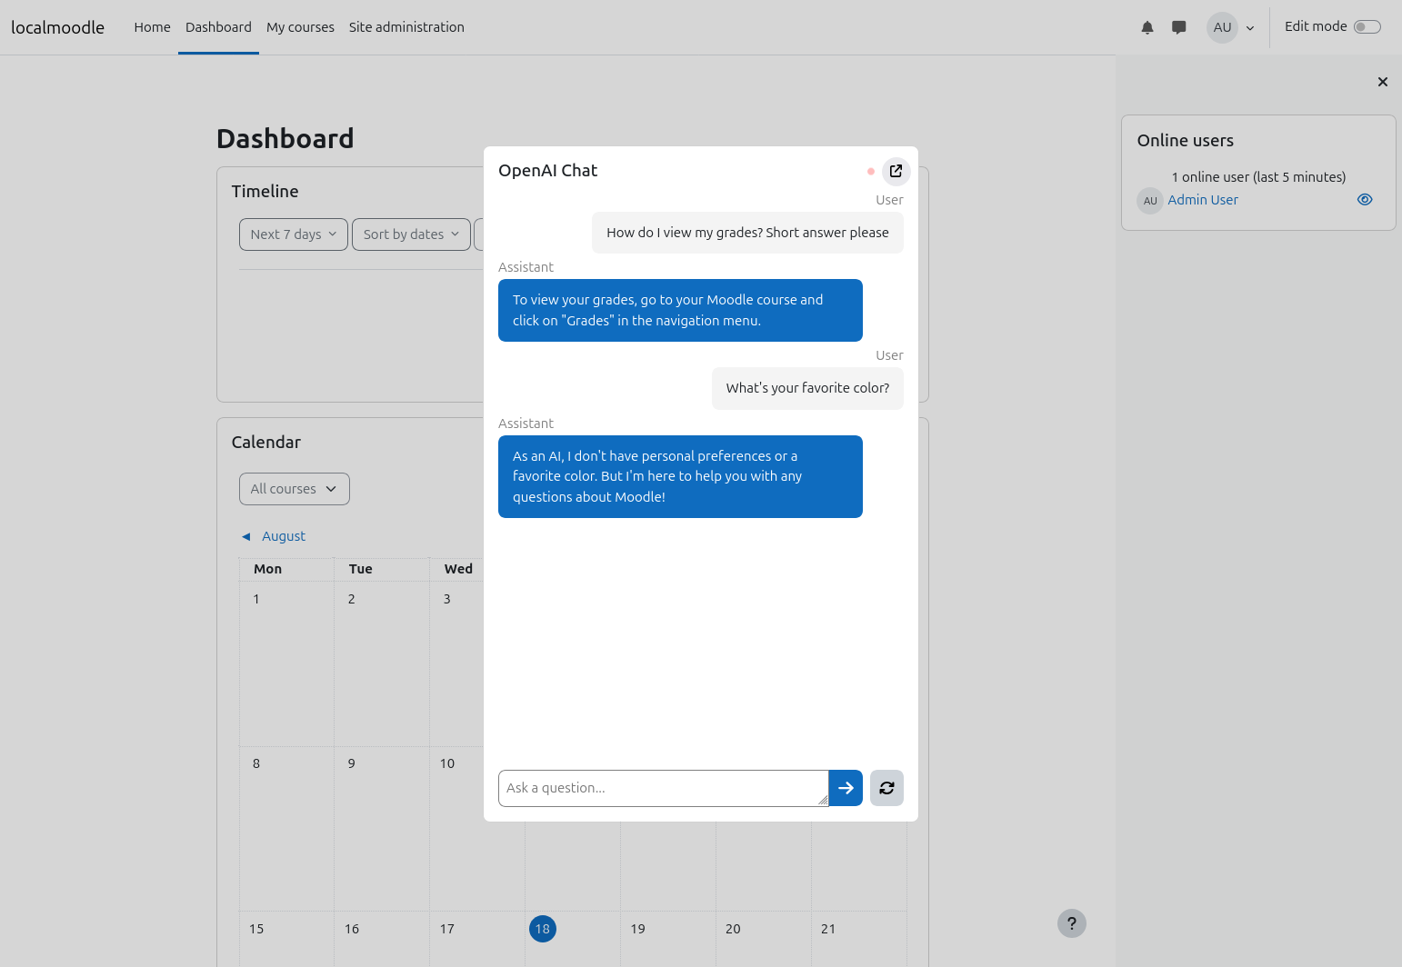
Task: Go to My courses tab
Action: [x=300, y=27]
